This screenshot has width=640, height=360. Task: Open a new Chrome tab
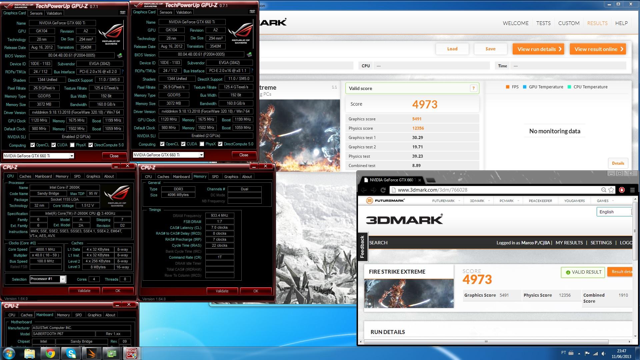coord(431,180)
